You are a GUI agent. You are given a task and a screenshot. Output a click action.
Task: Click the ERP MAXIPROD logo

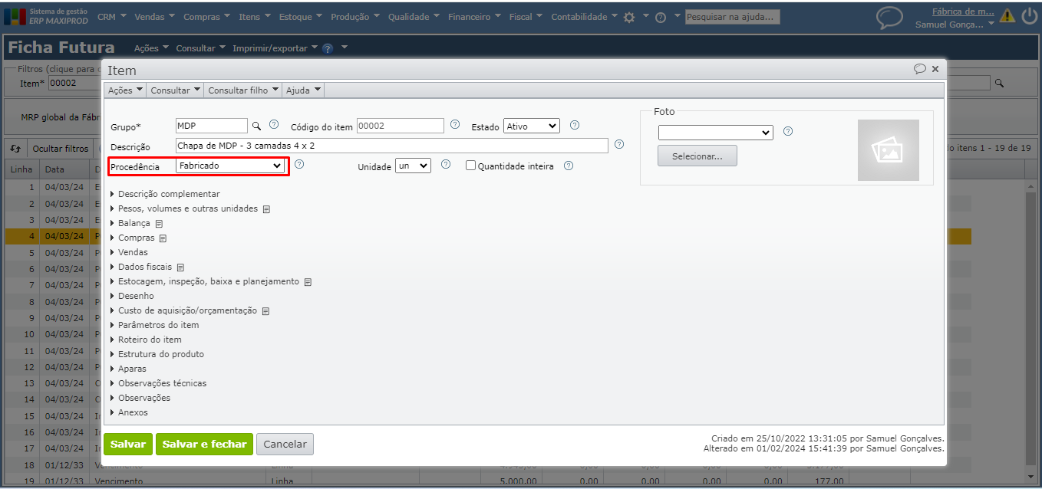coord(46,16)
